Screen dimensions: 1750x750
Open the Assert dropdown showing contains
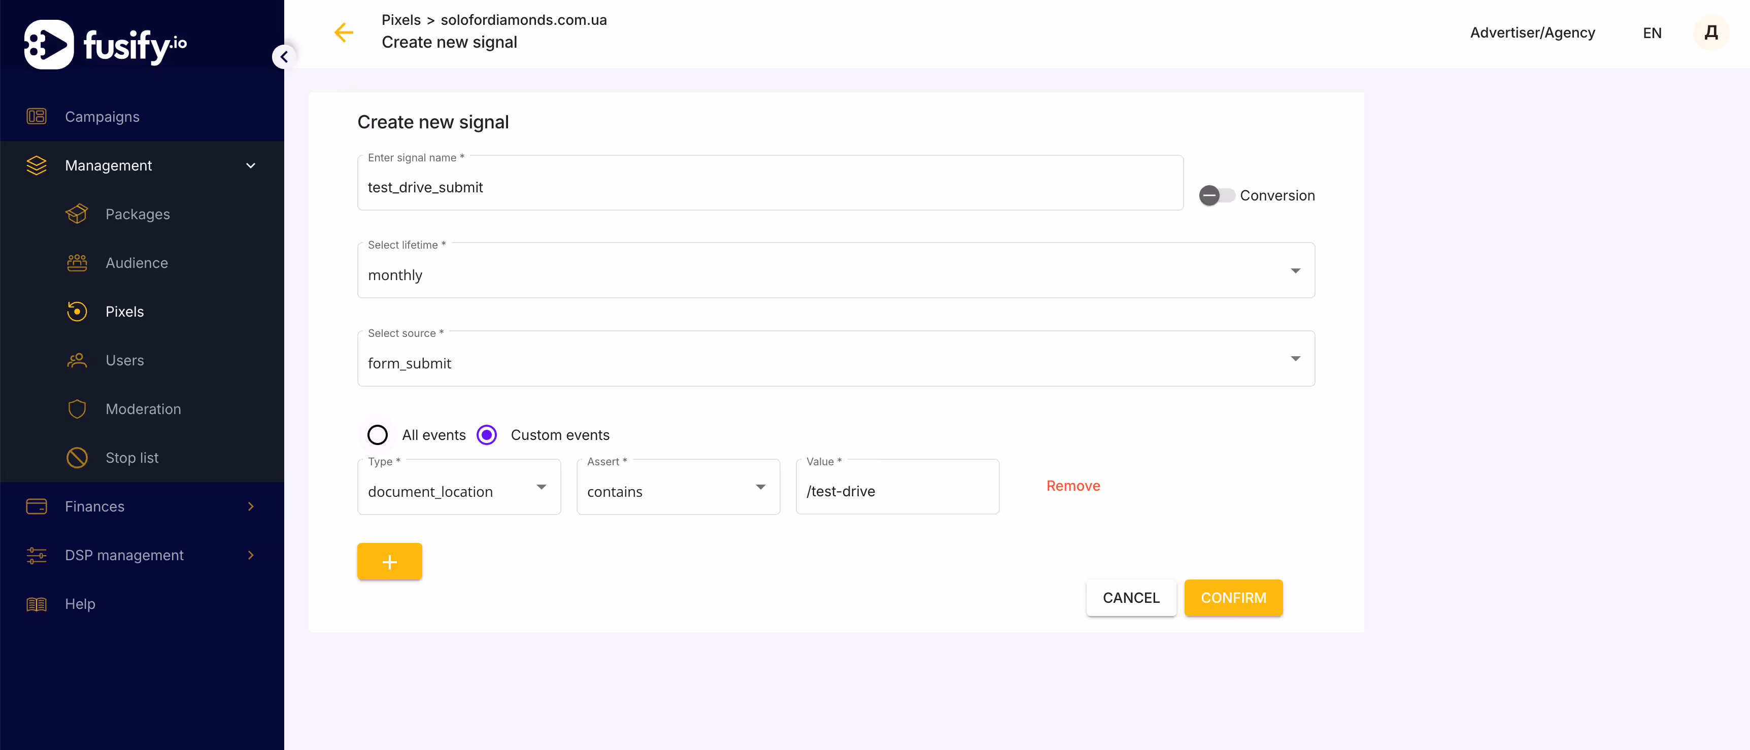[678, 487]
